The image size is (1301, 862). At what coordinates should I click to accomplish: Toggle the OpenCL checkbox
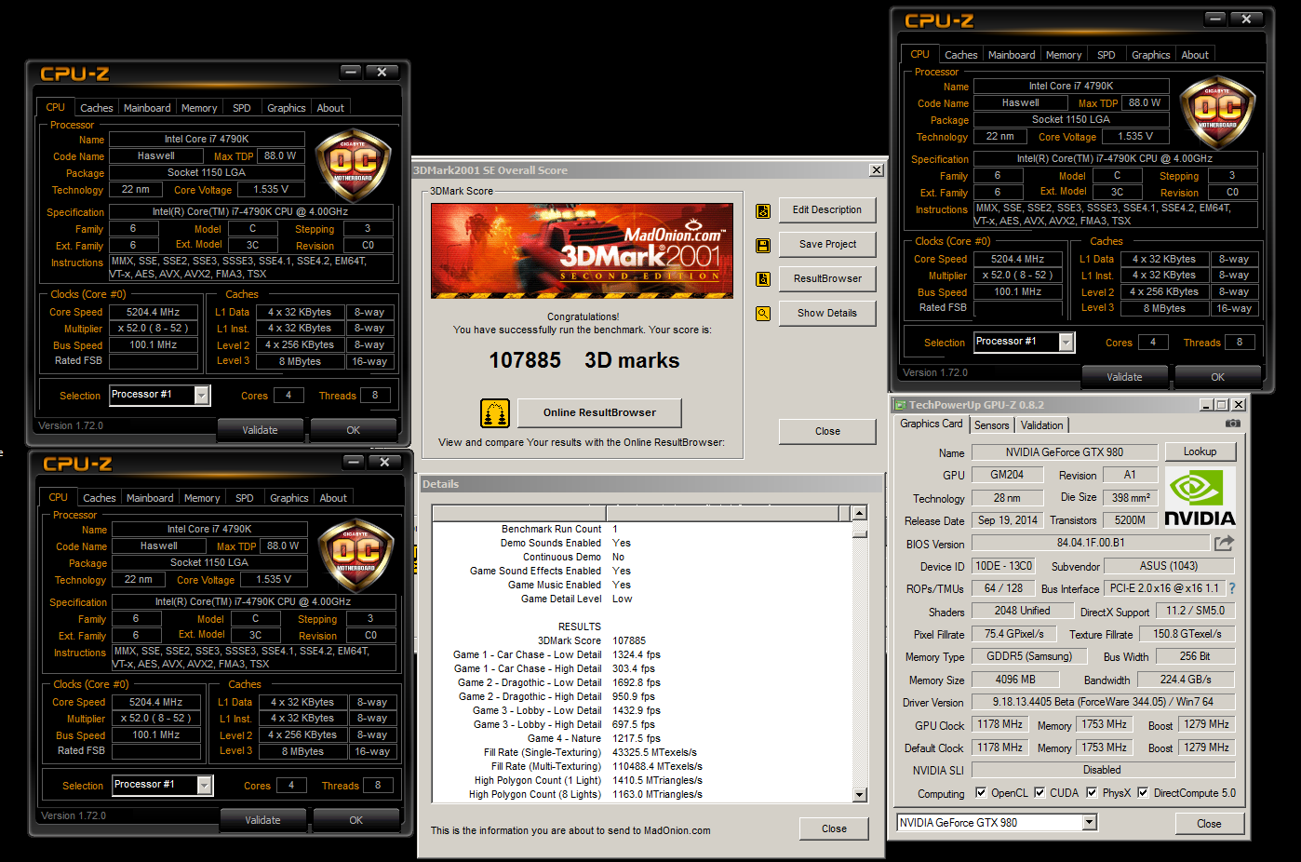click(x=981, y=792)
